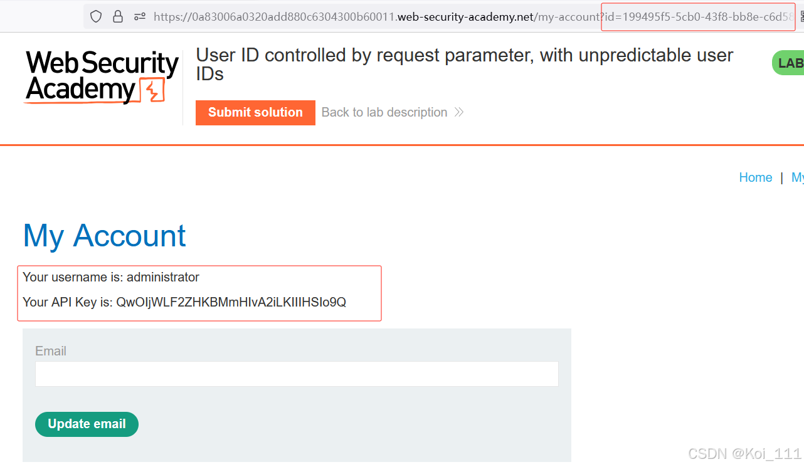This screenshot has height=467, width=804.
Task: Click the My Account page heading
Action: point(104,236)
